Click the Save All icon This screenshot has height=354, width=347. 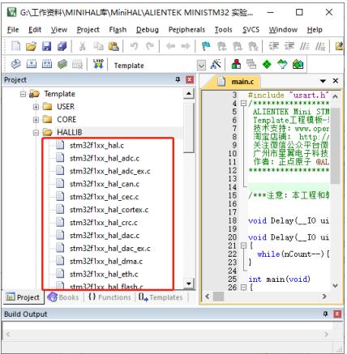(62, 46)
